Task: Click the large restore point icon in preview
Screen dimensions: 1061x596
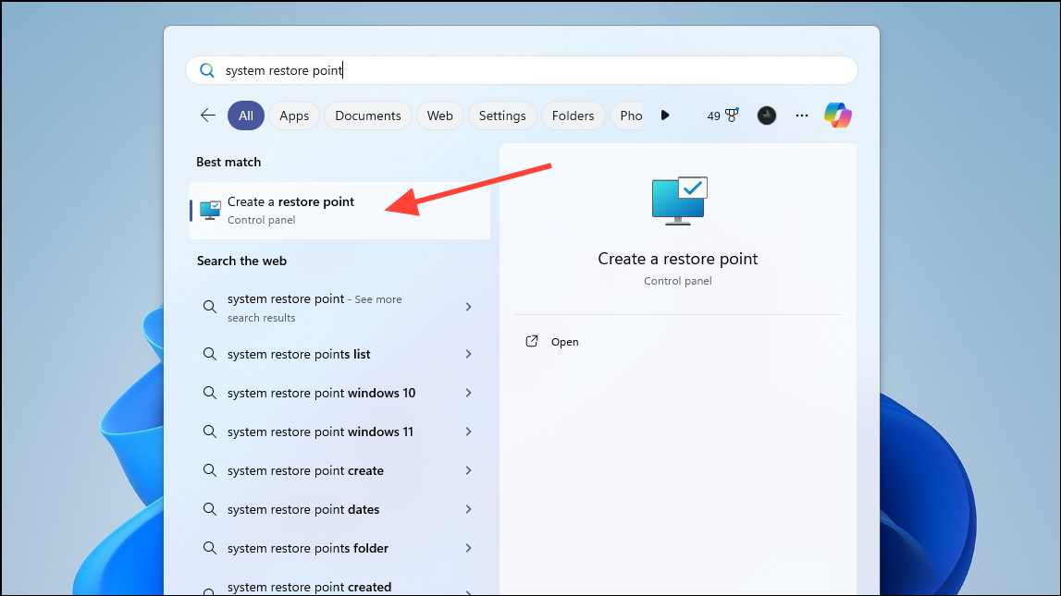Action: tap(679, 201)
